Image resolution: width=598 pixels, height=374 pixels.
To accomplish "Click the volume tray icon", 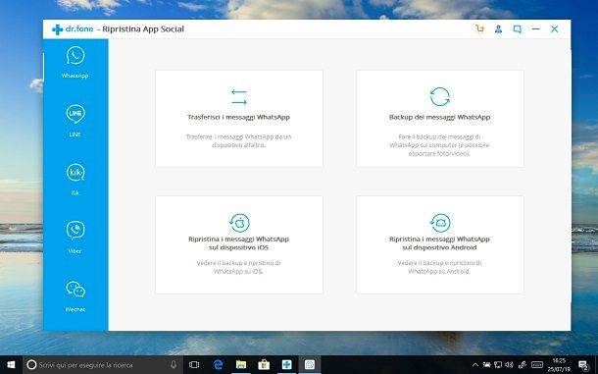I will tap(509, 365).
